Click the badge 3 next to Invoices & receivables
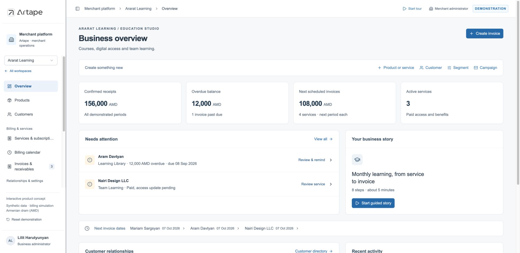This screenshot has width=520, height=253. [52, 166]
